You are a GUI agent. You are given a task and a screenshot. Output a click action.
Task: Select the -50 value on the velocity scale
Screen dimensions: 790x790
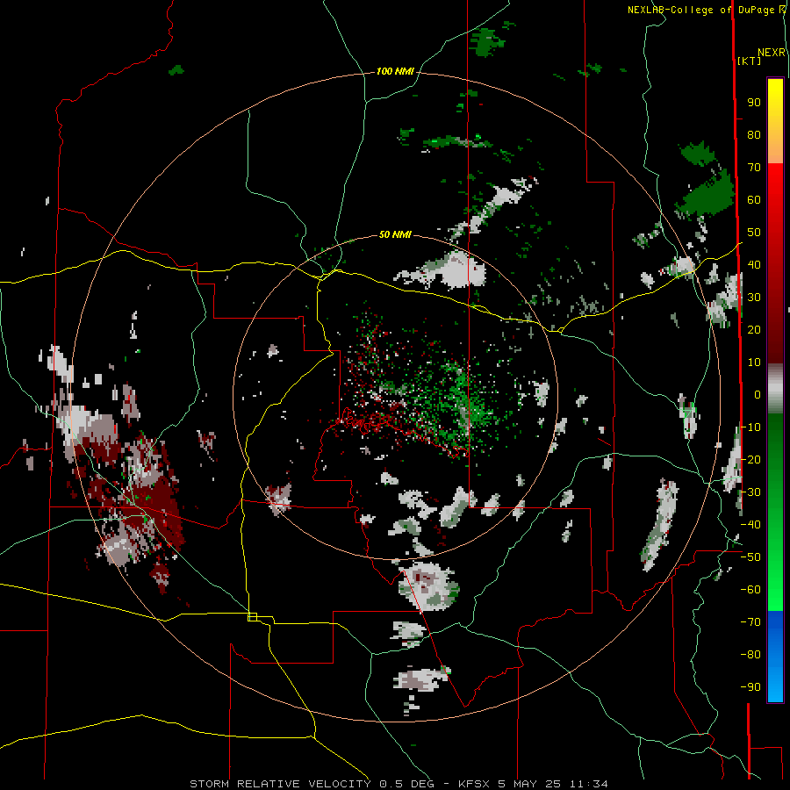coord(750,557)
